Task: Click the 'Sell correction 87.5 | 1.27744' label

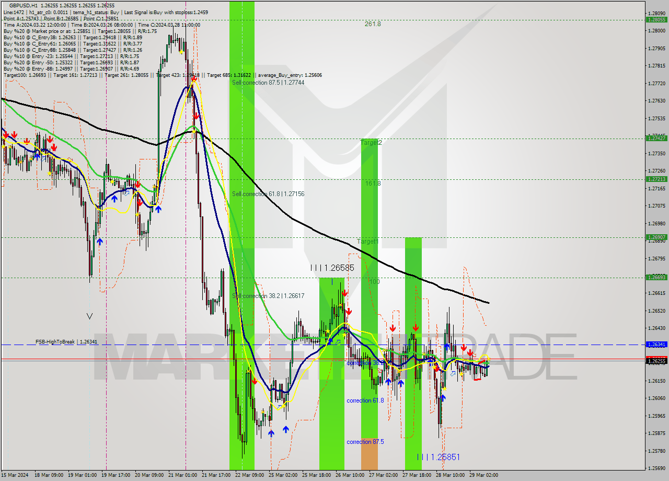Action: coord(268,83)
